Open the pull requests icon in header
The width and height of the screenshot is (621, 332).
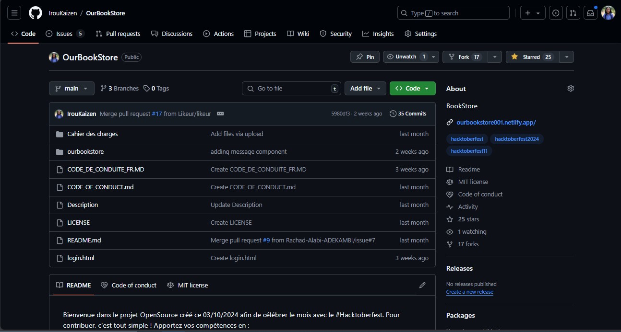[x=573, y=13]
